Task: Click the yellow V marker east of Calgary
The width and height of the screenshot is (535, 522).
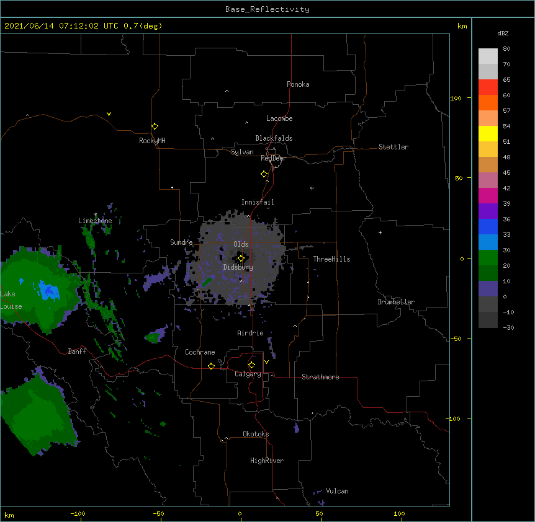Action: tap(266, 362)
